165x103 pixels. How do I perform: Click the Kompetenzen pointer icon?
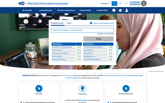pyautogui.click(x=126, y=88)
